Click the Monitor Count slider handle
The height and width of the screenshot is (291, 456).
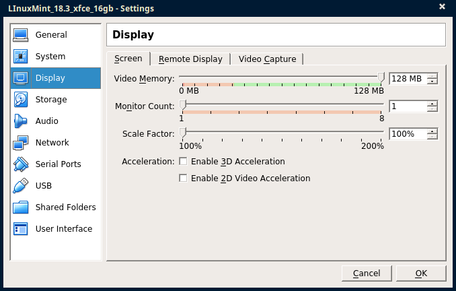click(x=183, y=105)
